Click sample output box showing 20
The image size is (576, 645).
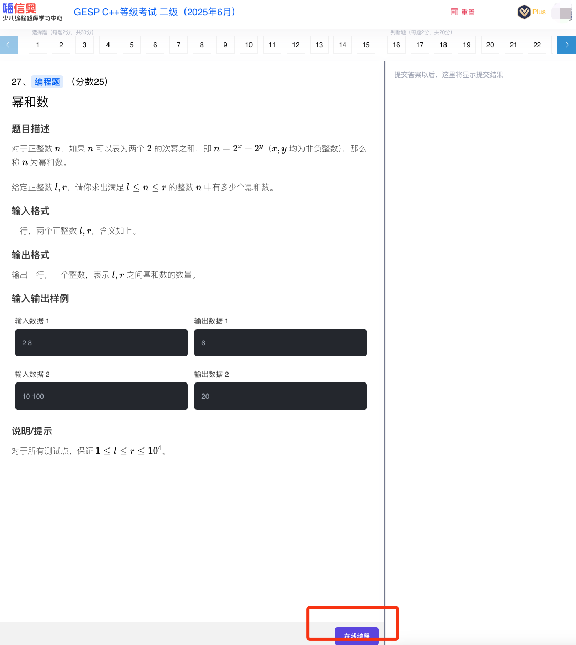280,396
